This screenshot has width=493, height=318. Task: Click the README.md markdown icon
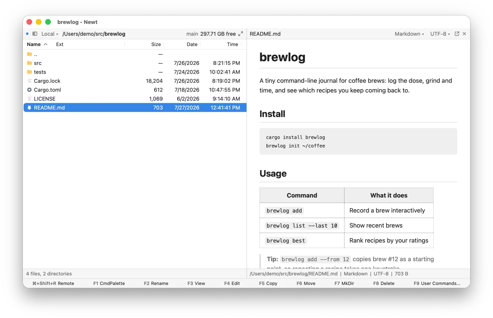(x=30, y=108)
